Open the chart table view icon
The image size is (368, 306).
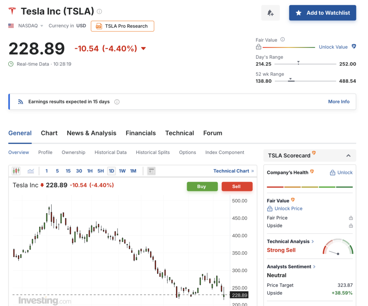pyautogui.click(x=151, y=171)
